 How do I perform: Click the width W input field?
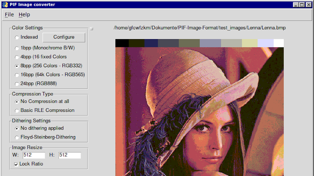click(34, 155)
